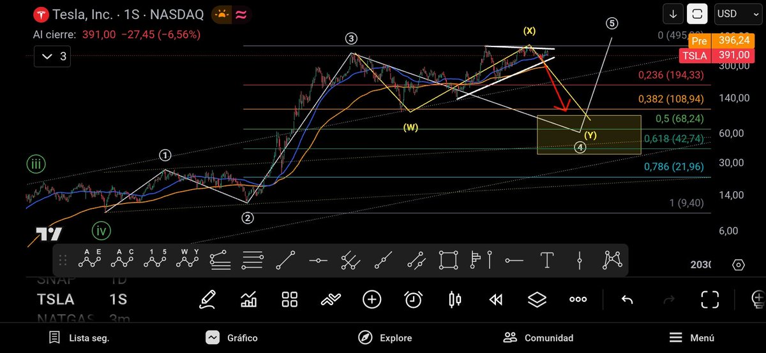
Task: Change chart type via candlestick icon
Action: tap(454, 299)
